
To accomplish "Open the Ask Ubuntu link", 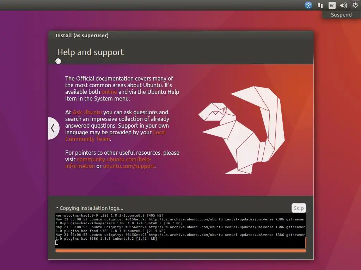I will coord(87,112).
